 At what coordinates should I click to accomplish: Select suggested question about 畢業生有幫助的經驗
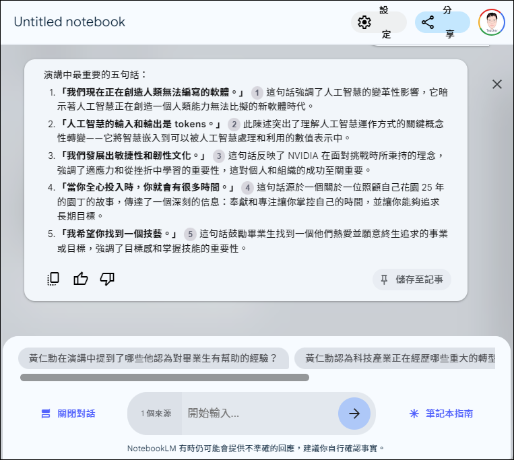click(x=154, y=358)
